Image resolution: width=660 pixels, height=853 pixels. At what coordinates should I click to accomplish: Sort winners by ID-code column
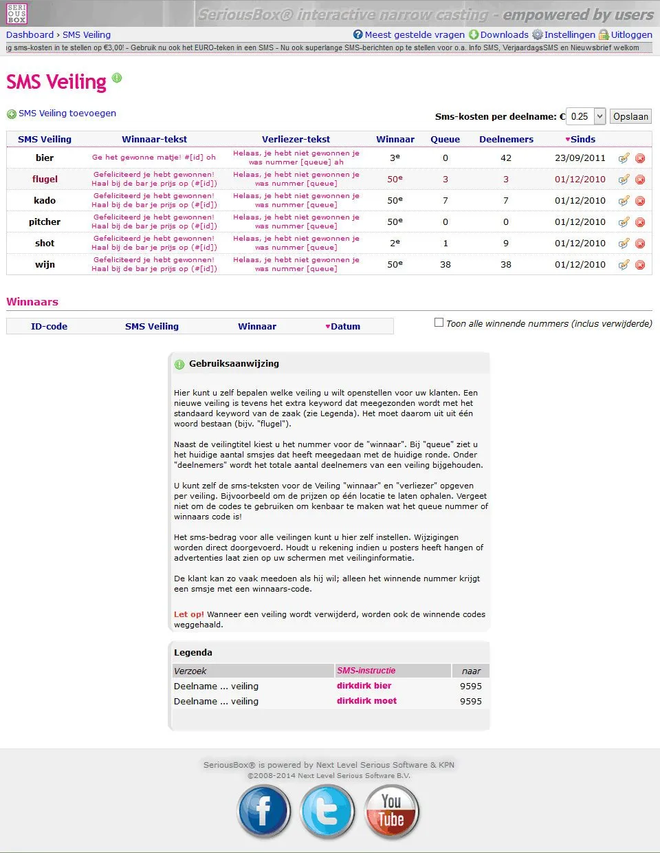coord(49,327)
